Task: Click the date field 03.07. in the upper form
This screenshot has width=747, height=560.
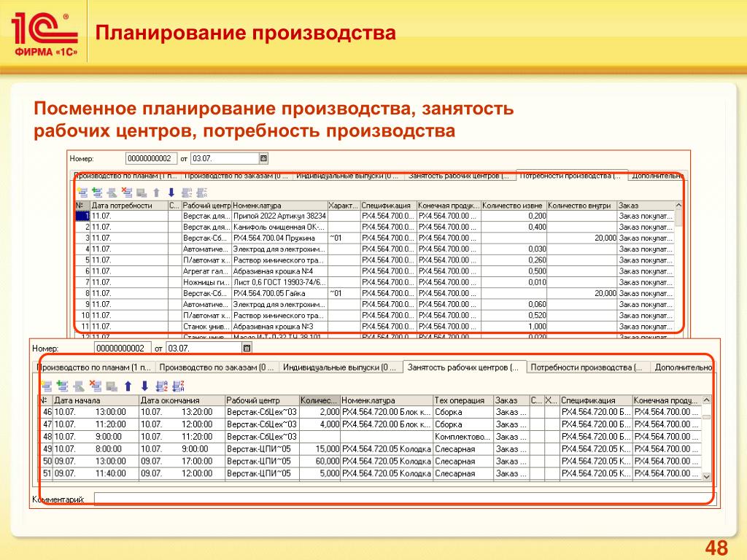Action: (225, 158)
